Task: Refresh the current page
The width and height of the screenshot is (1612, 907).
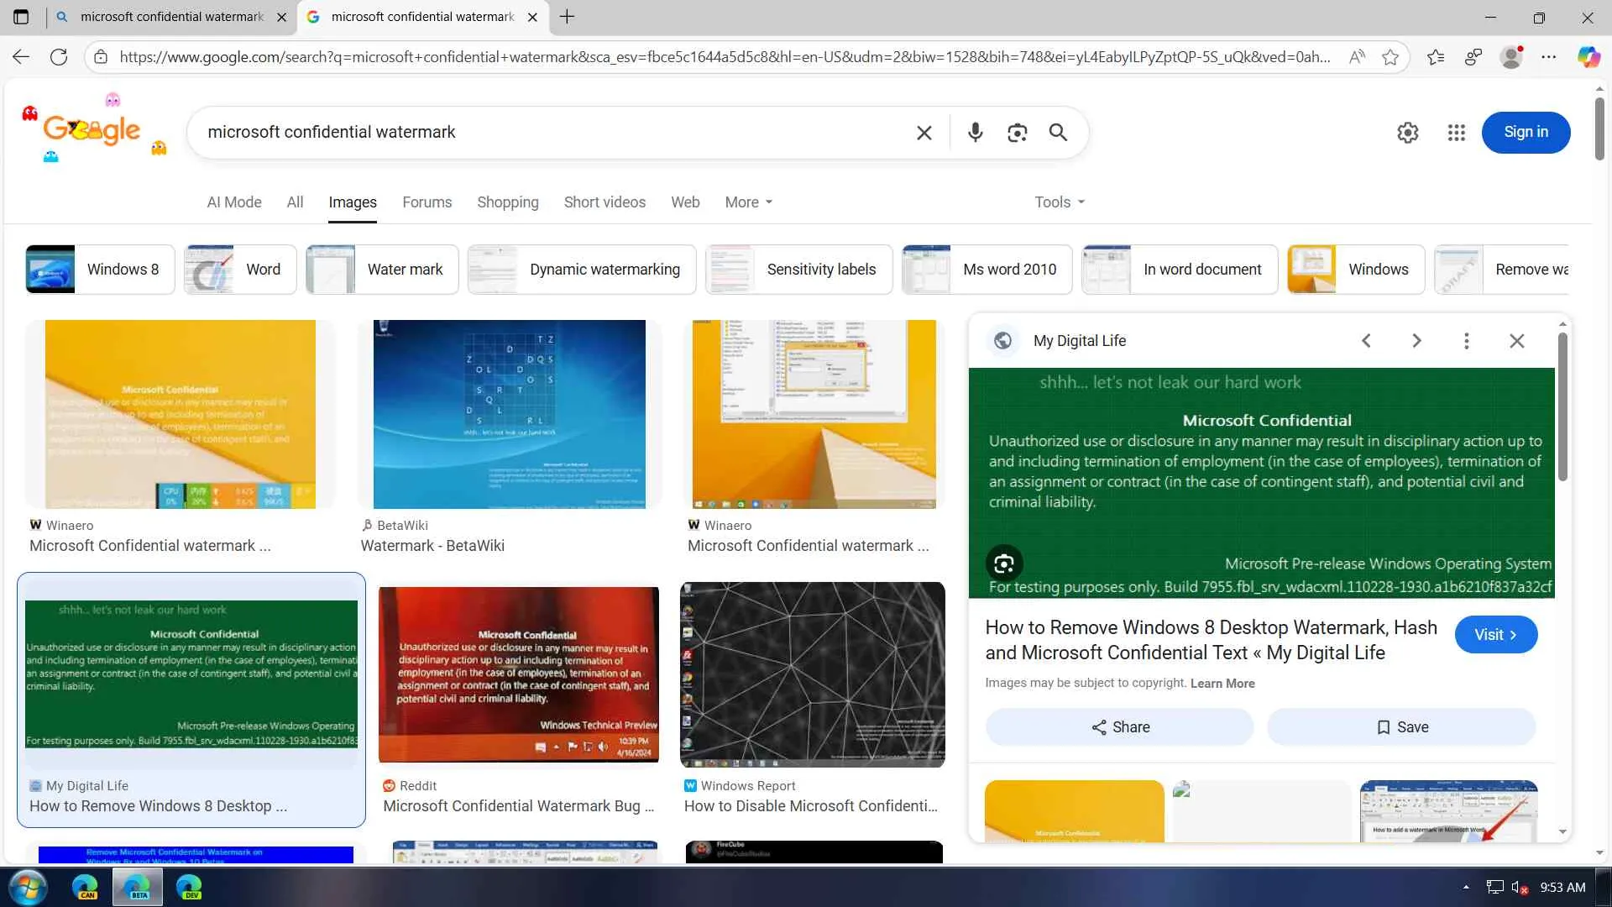Action: [x=59, y=57]
